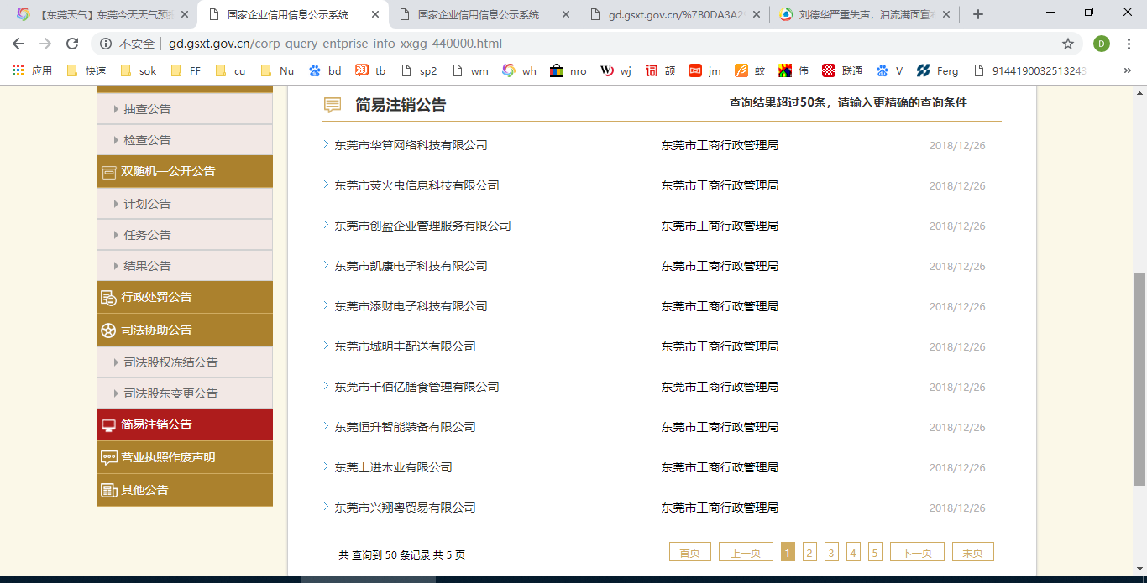The height and width of the screenshot is (583, 1147).
Task: Open the green D profile avatar
Action: pos(1102,44)
